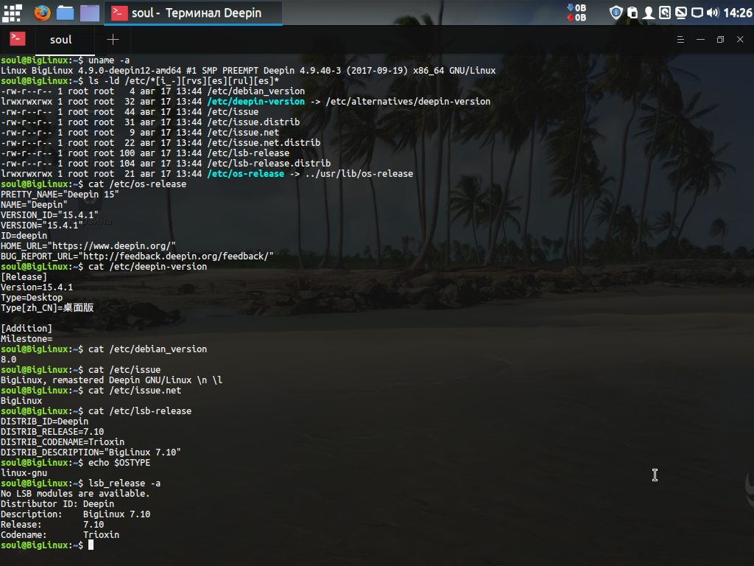Click the terminal app icon in titlebar
Screen dimensions: 754x566
18,38
